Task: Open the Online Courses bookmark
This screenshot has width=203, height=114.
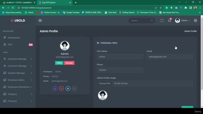Action: (50, 12)
